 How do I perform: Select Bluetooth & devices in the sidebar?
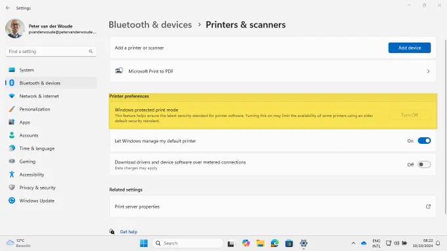[51, 83]
